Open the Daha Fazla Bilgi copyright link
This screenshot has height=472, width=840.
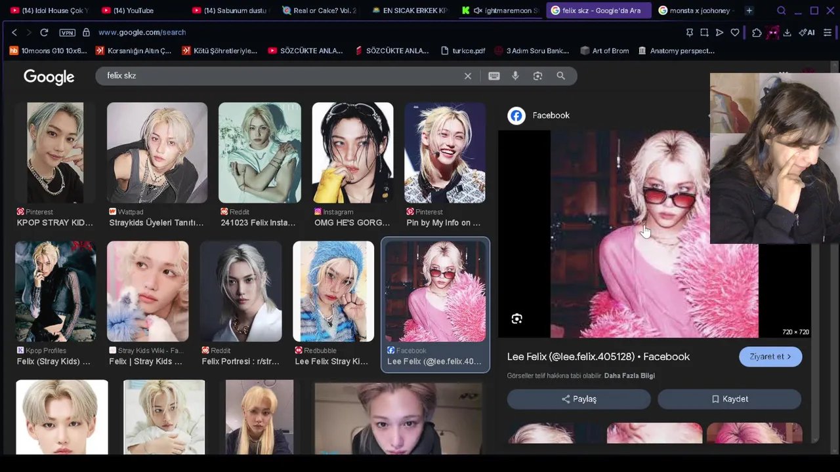click(629, 376)
